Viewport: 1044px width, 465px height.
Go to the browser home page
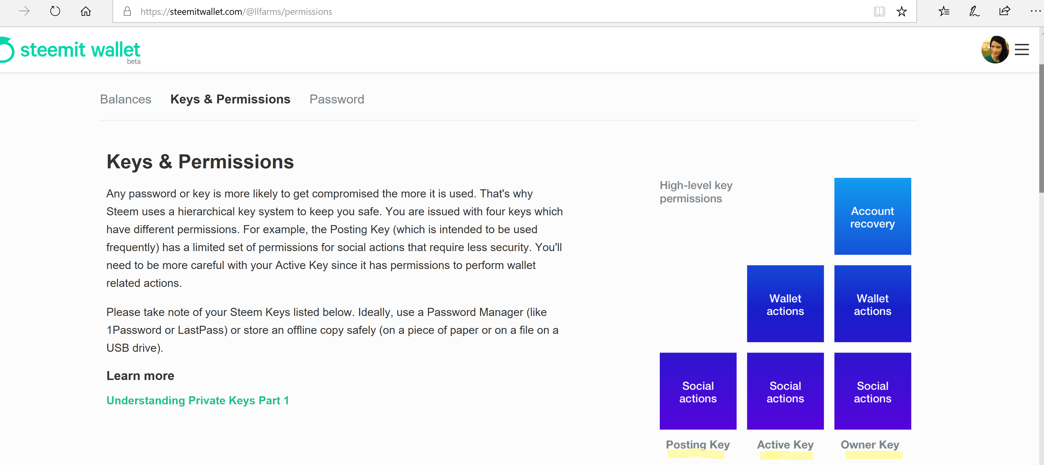[86, 11]
